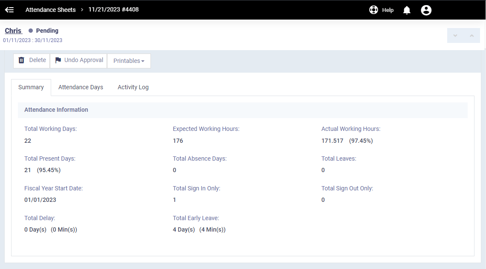
Task: Click Undo Approval button
Action: 79,60
